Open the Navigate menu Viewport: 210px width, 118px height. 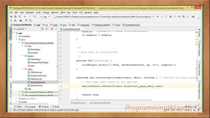(30, 12)
